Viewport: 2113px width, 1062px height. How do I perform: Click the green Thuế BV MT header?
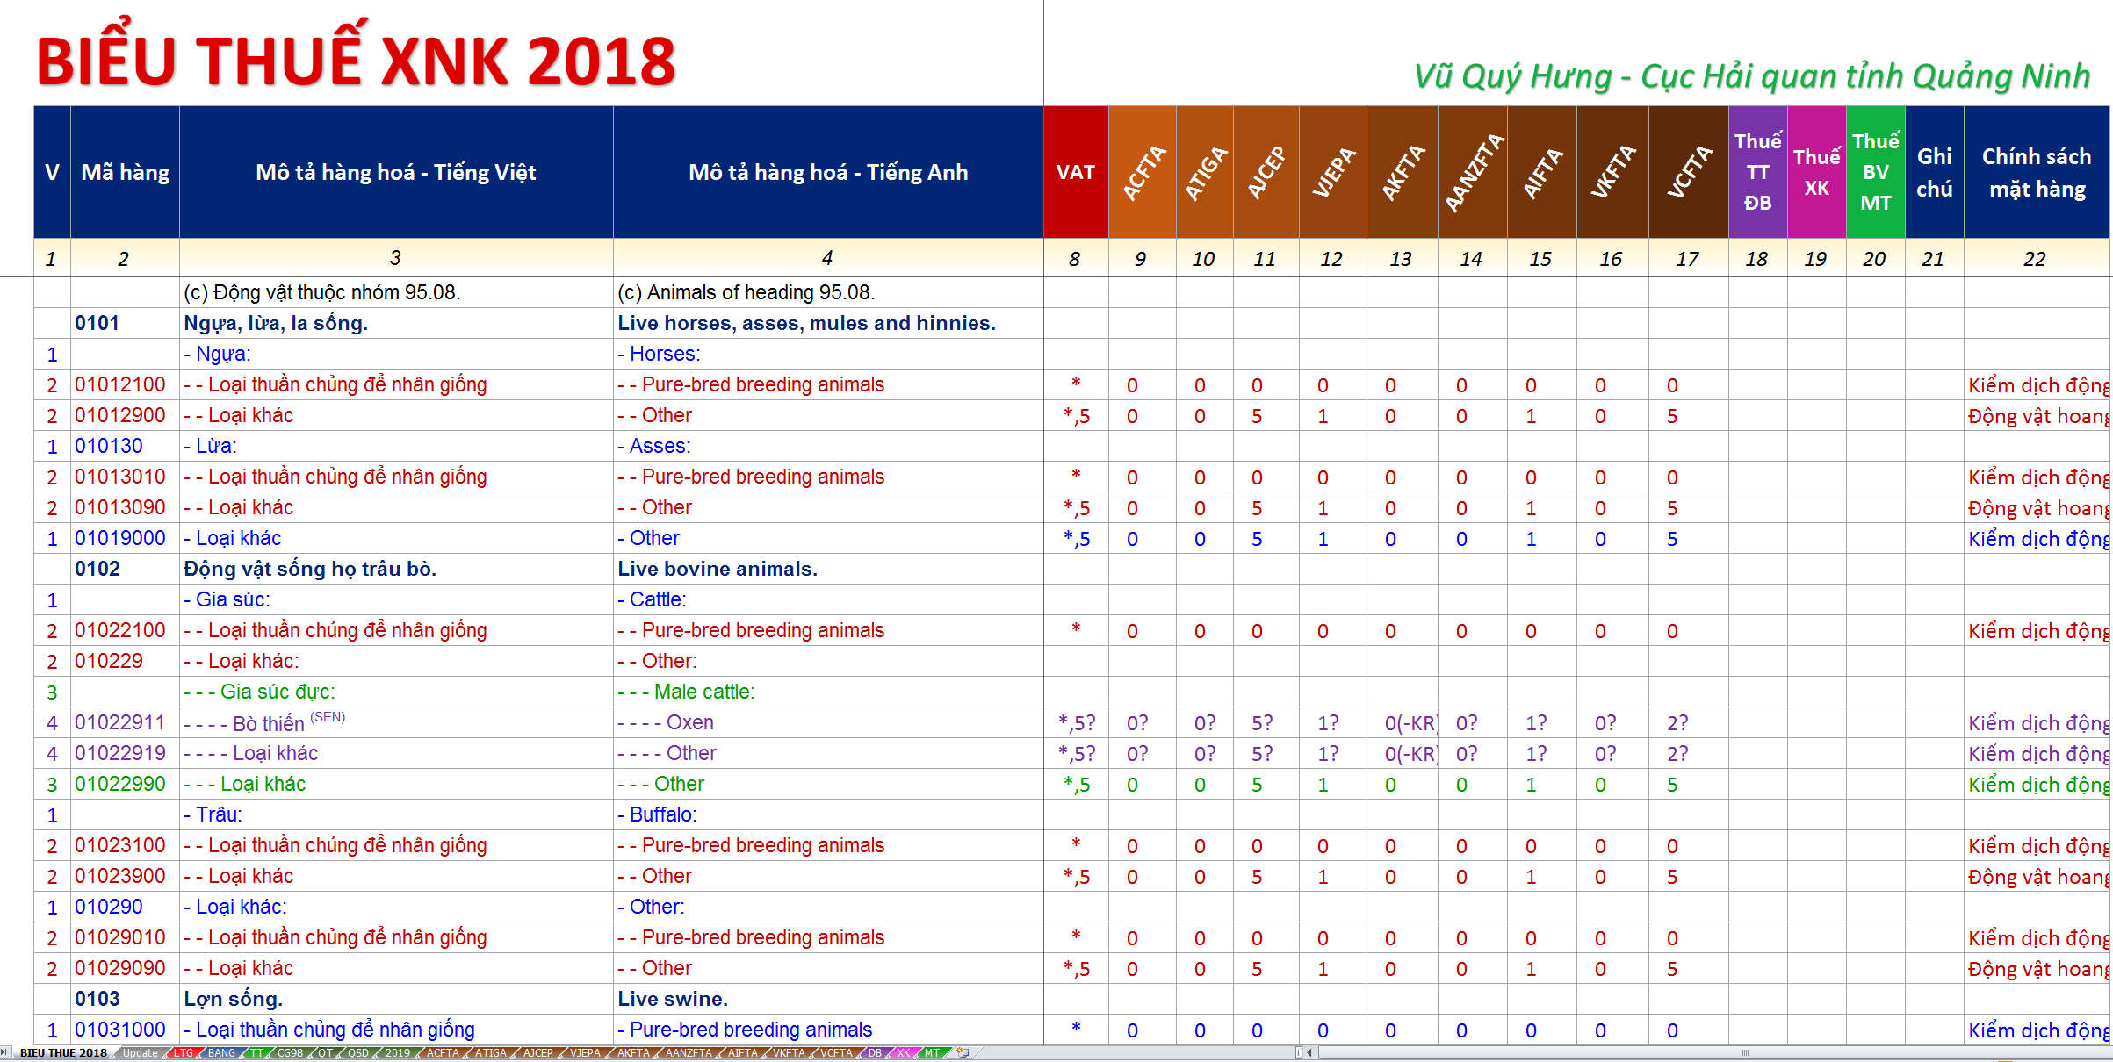1875,172
